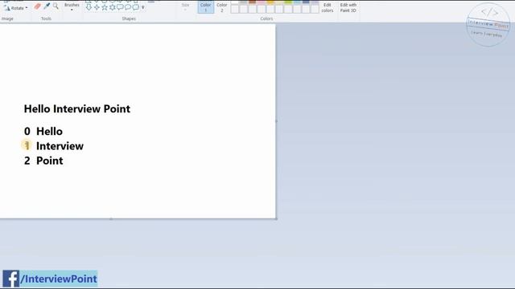Screen dimensions: 515x289
Task: Click the word Hello next to 0
Action: coord(49,132)
